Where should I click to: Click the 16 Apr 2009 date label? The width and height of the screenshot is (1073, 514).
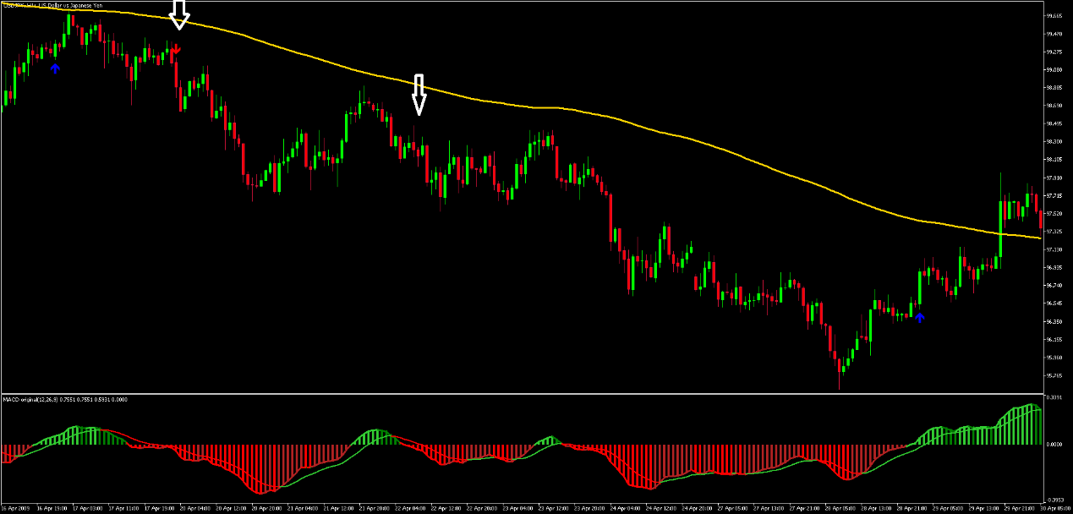click(x=17, y=509)
